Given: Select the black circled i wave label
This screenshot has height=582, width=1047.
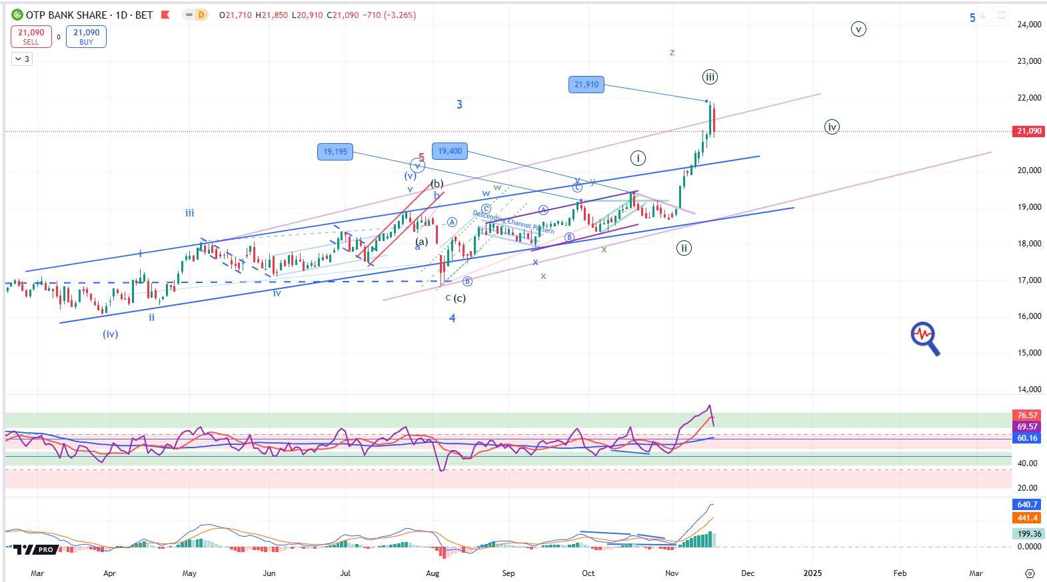Looking at the screenshot, I should click(638, 158).
